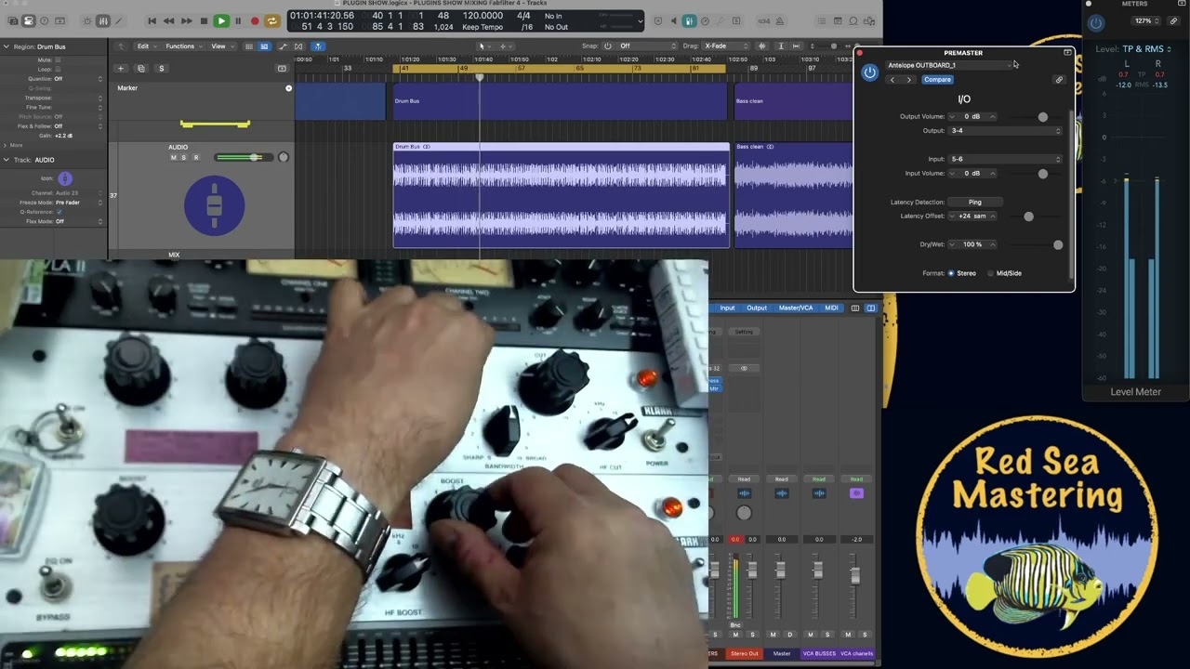Open the Quantize popup set to Off

click(x=78, y=79)
